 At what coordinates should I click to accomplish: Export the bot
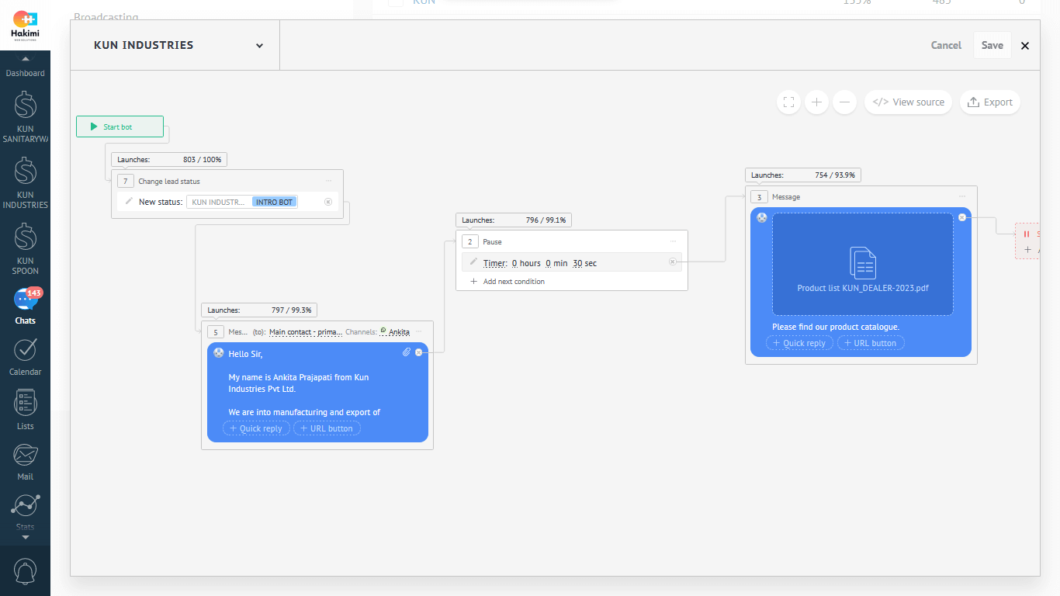coord(990,102)
